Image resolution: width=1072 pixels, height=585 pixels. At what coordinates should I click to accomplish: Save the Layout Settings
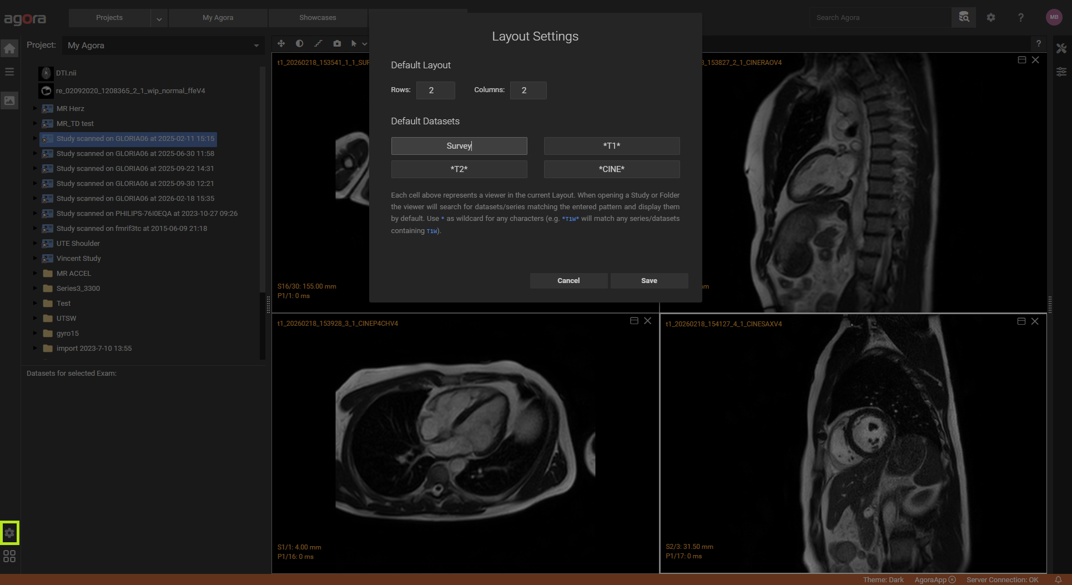(x=649, y=280)
